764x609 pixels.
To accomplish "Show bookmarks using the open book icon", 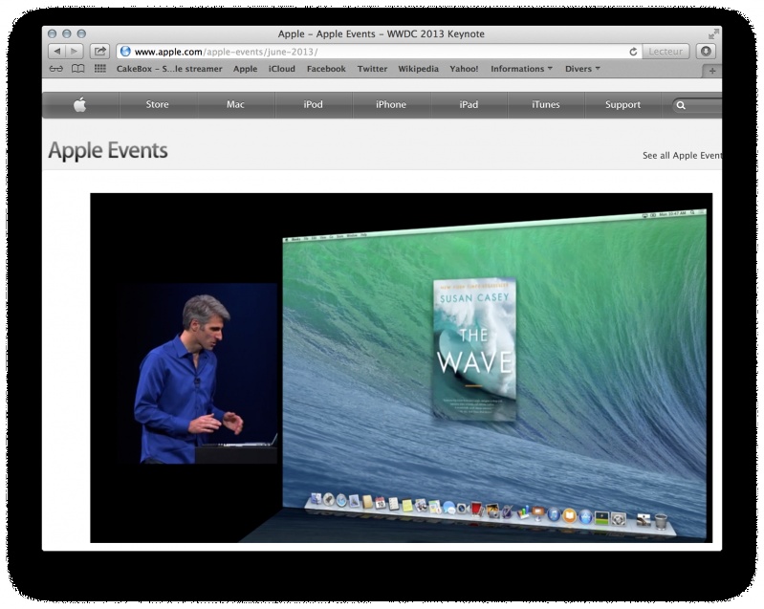I will click(78, 69).
